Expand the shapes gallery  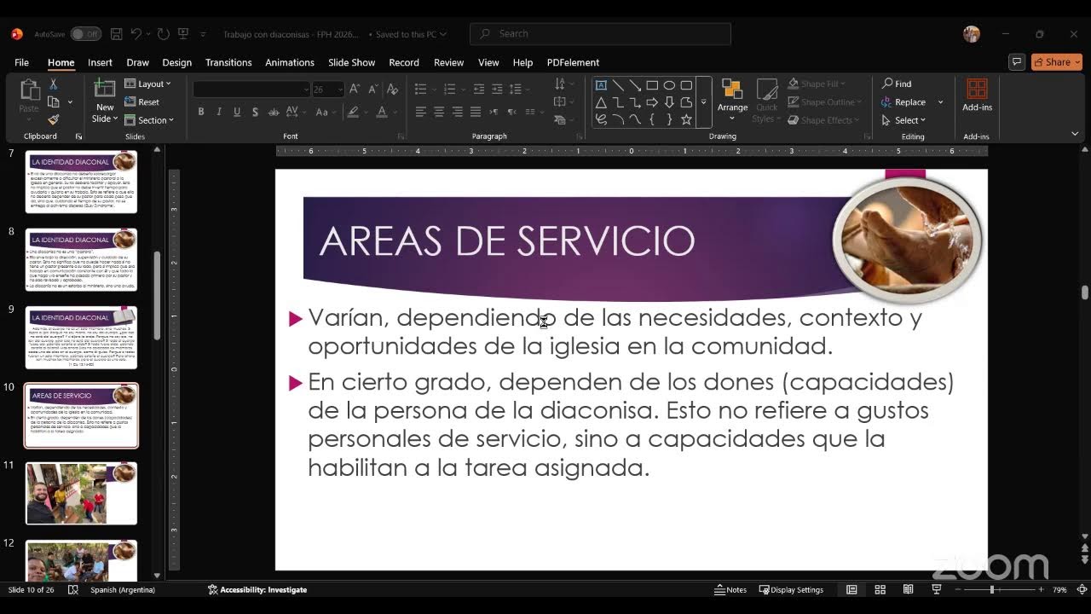[703, 102]
